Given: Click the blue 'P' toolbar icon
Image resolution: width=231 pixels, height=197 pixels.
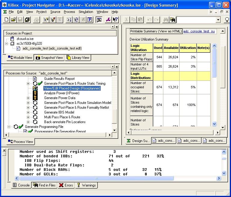Looking at the screenshot, I should (90, 20).
